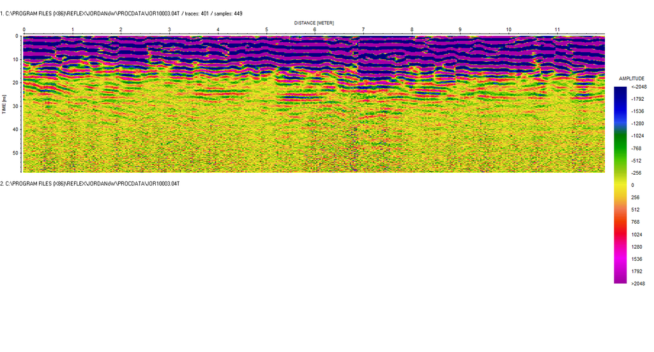
Task: Click the 3 meter tick on distance axis
Action: click(x=169, y=30)
